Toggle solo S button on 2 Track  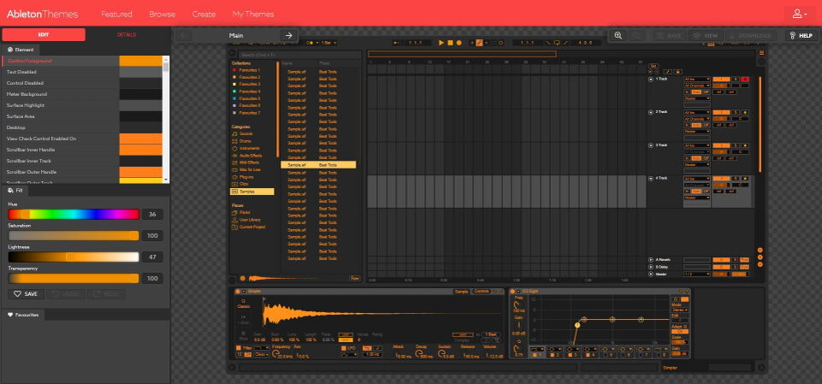[x=736, y=112]
